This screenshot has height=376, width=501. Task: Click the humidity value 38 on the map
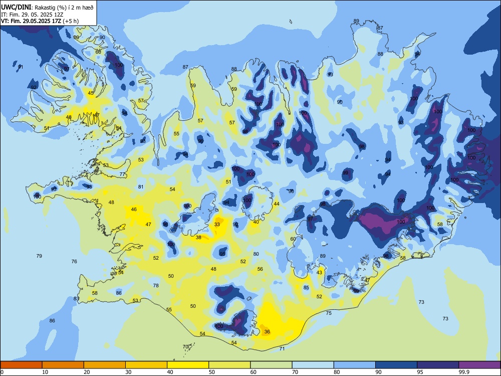(198, 238)
